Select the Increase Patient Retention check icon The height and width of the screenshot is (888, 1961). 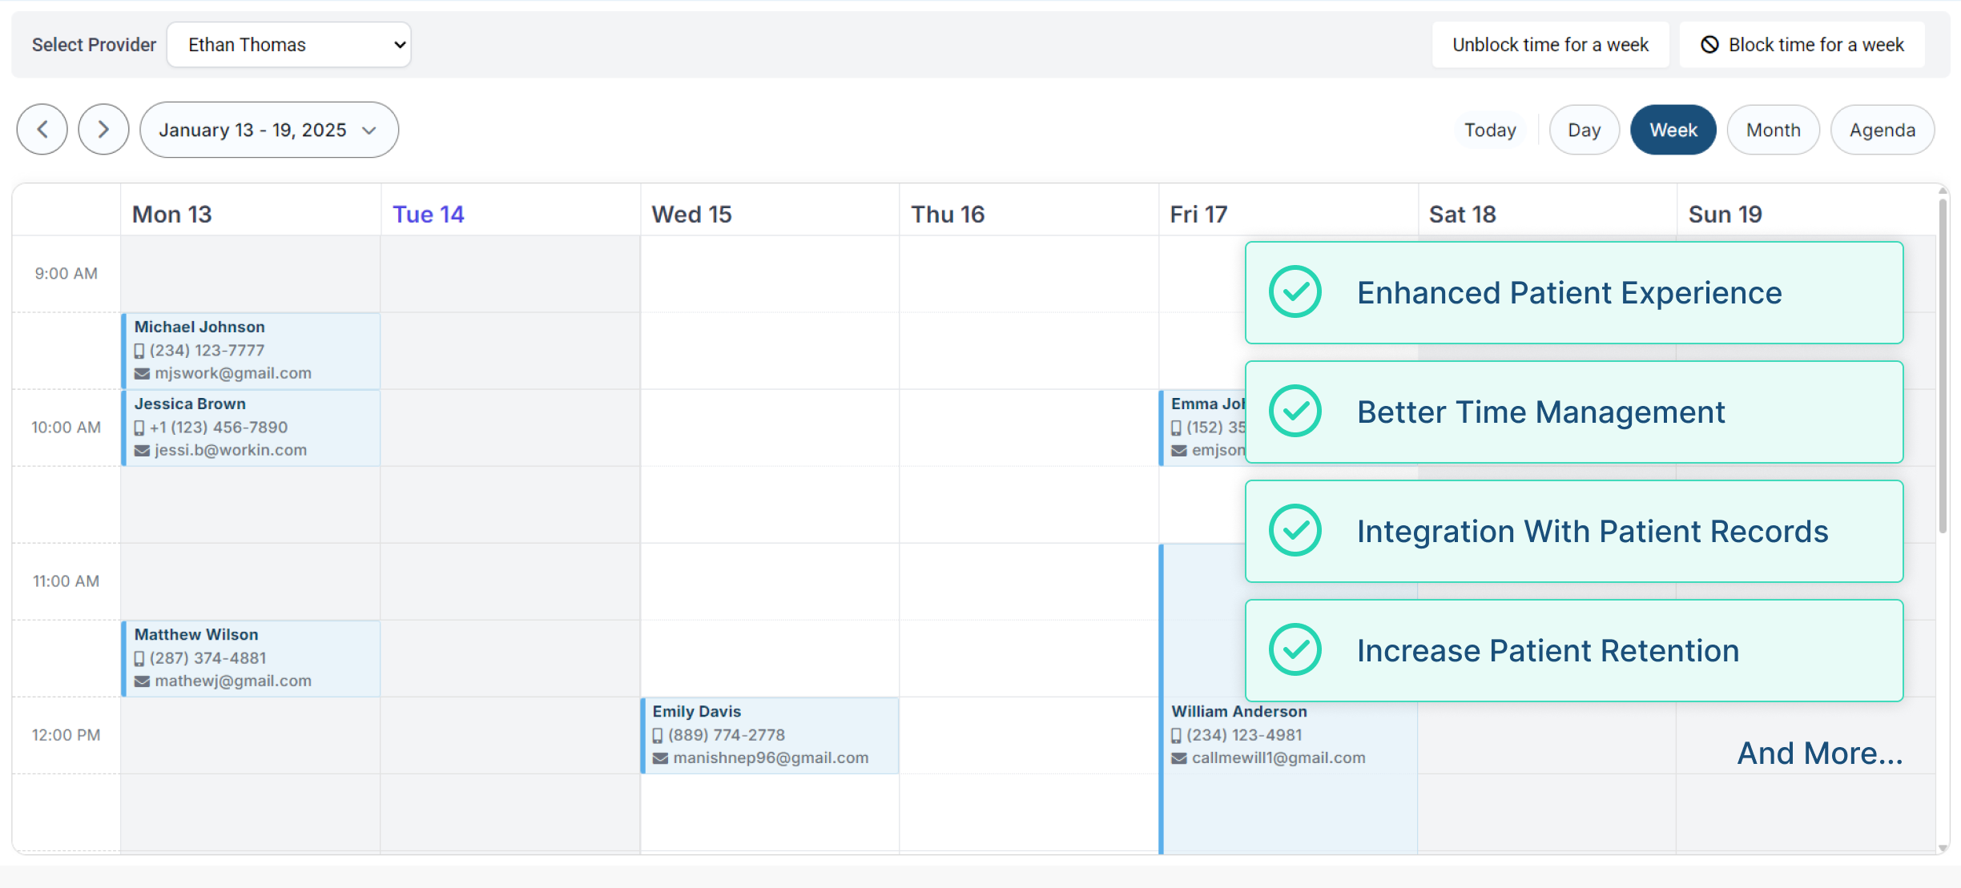pyautogui.click(x=1293, y=648)
